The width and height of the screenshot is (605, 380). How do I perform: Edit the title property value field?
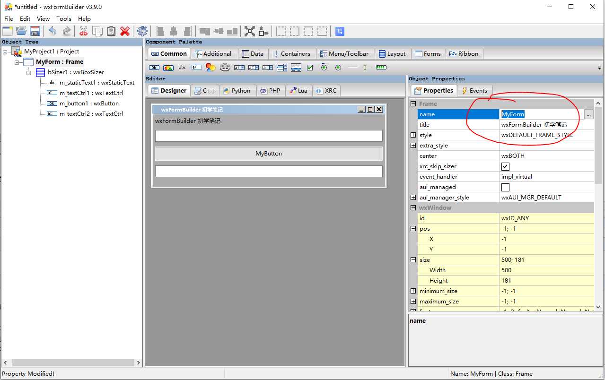tap(547, 124)
